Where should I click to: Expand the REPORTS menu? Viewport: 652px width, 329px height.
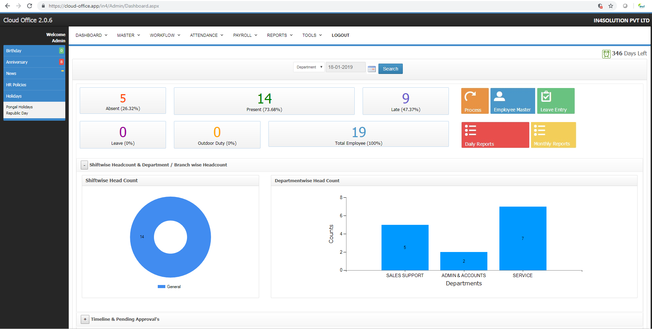pyautogui.click(x=279, y=35)
